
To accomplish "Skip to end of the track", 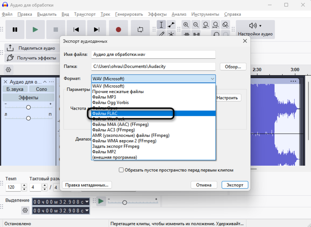I will click(x=96, y=30).
